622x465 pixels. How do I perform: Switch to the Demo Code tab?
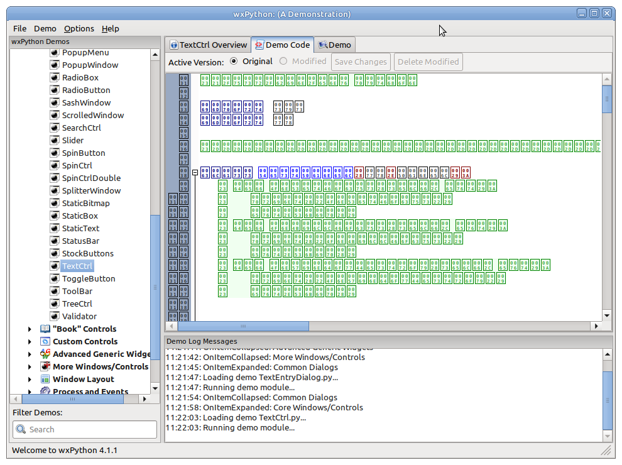click(283, 45)
